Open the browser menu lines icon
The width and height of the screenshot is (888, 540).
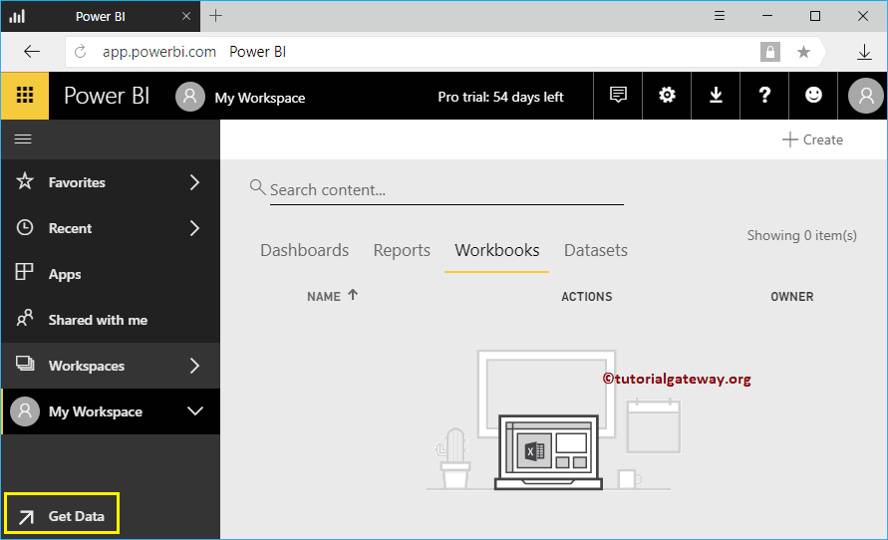[x=720, y=16]
